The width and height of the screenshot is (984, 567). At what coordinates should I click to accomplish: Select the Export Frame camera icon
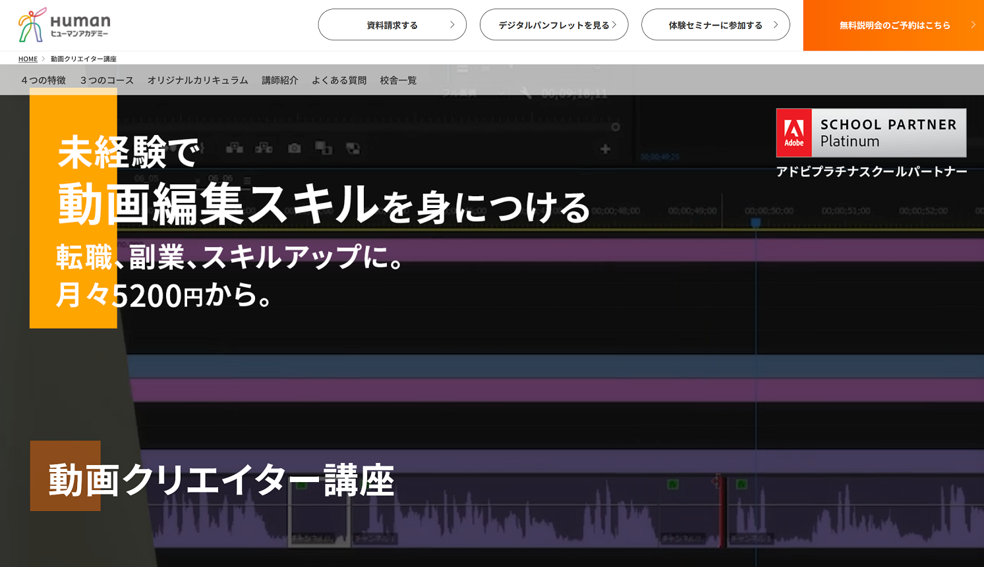click(294, 148)
